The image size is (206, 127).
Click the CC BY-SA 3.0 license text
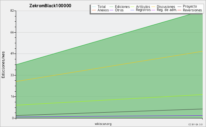point(195,125)
